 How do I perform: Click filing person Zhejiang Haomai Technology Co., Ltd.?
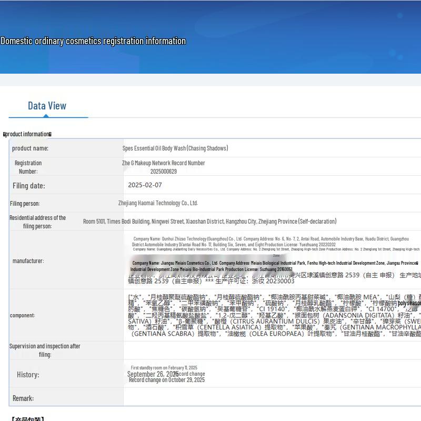(158, 203)
